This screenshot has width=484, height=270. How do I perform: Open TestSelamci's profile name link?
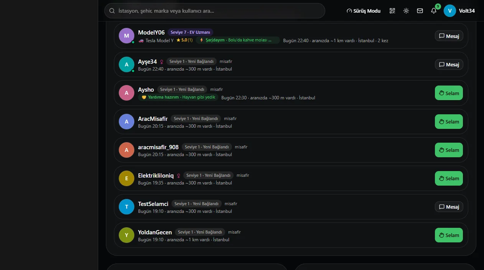tap(153, 204)
